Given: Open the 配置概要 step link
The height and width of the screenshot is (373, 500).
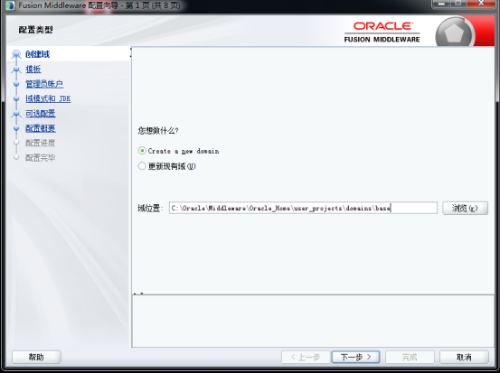Looking at the screenshot, I should coord(40,128).
